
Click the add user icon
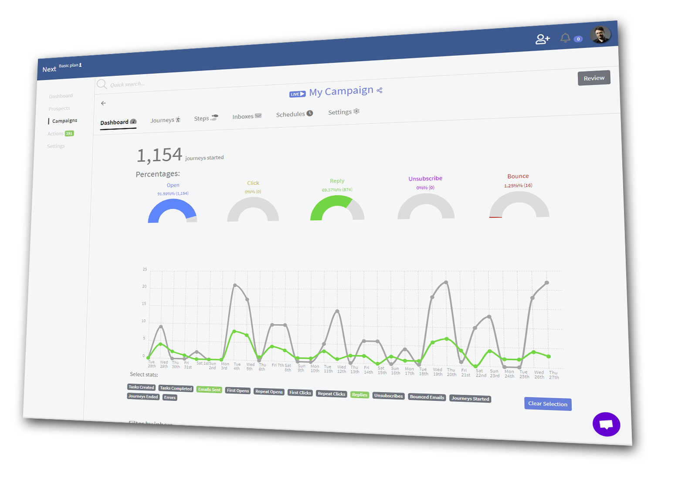coord(543,40)
